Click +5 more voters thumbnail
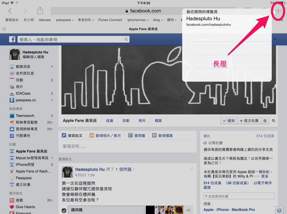This screenshot has height=214, width=287. click(x=188, y=210)
